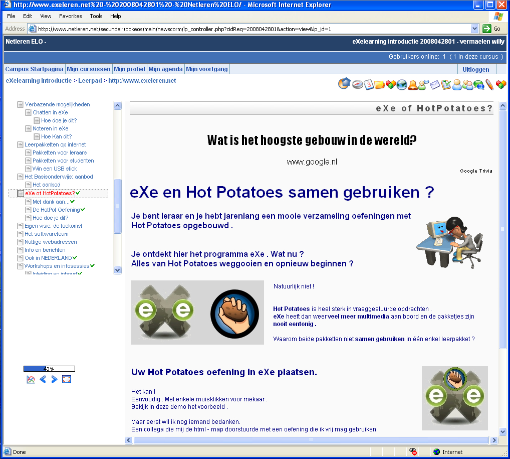
Task: Open Eigen visie: de toekomst item
Action: pos(53,226)
